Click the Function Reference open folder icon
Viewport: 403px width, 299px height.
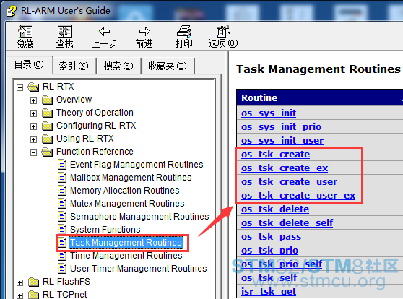click(x=47, y=152)
